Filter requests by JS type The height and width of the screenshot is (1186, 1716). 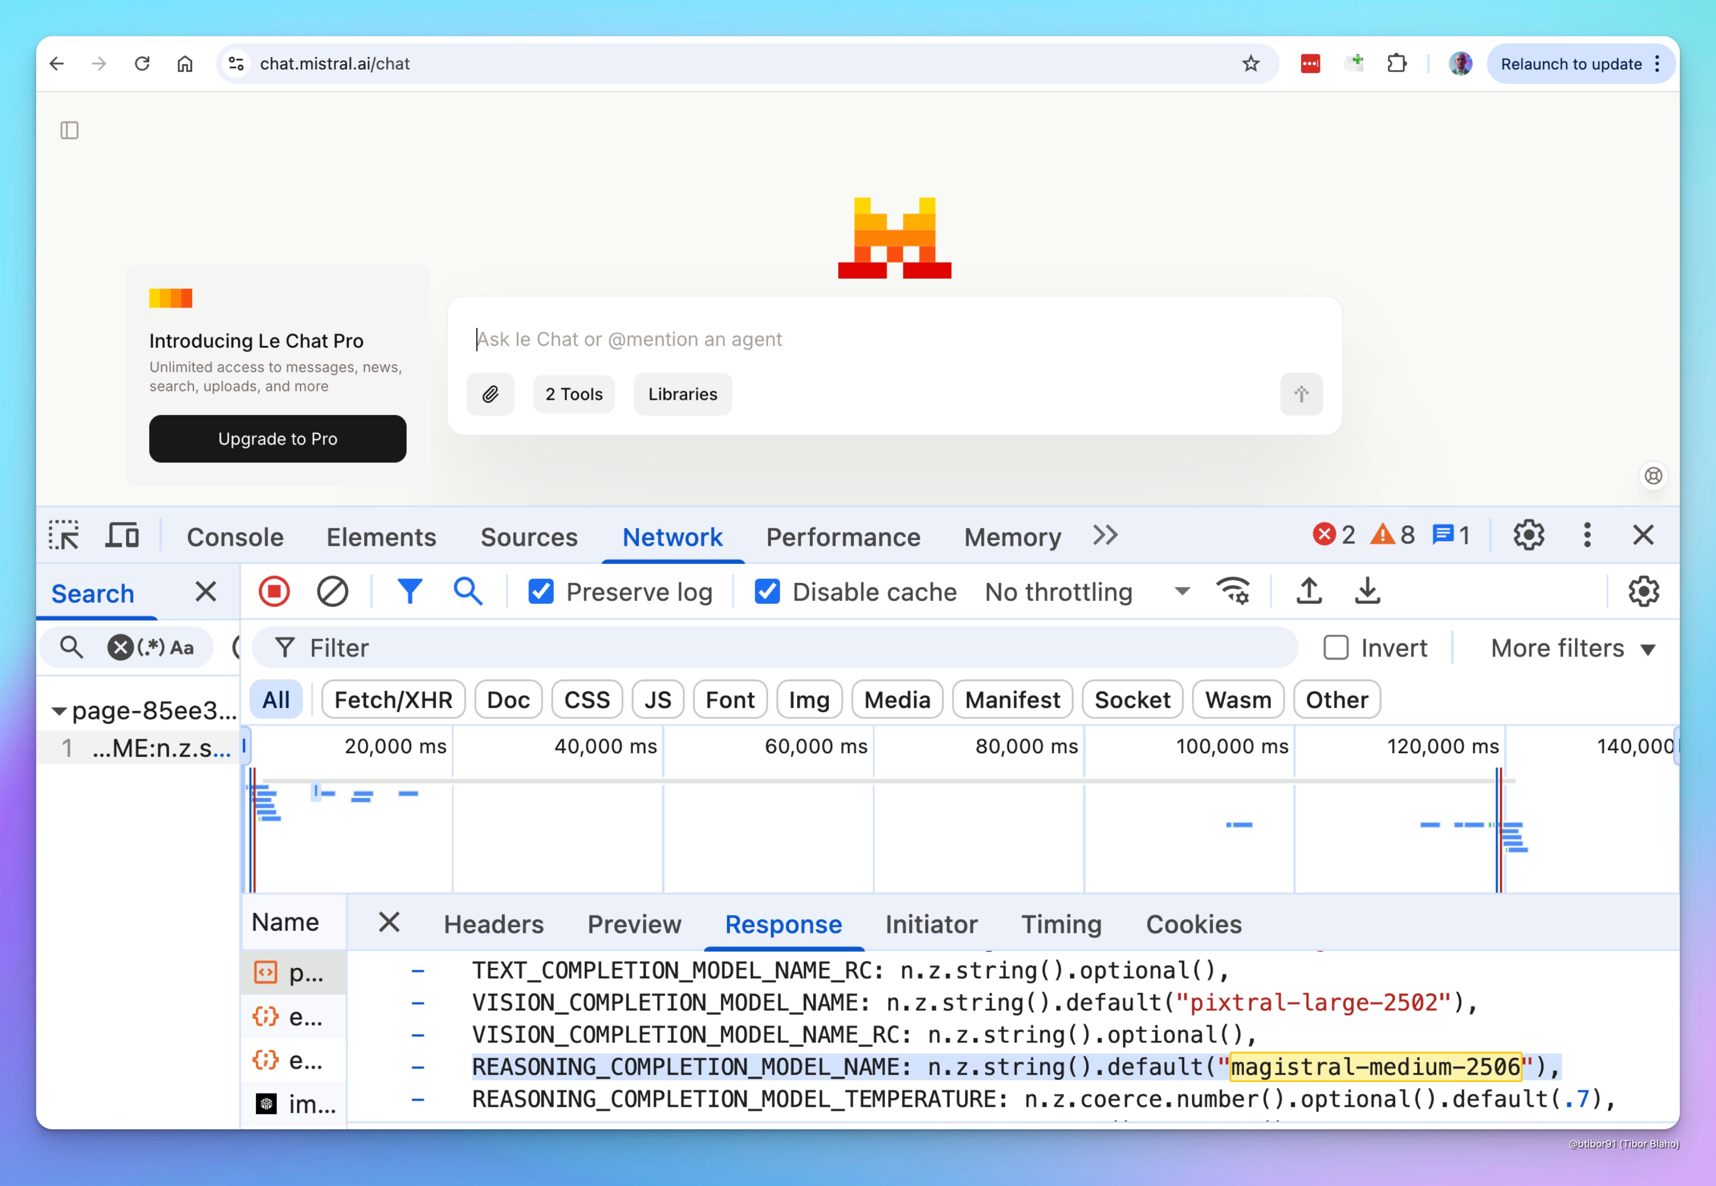657,699
